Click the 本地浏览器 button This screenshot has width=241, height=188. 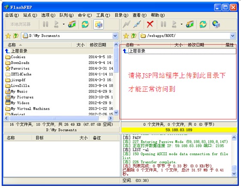coord(21,24)
